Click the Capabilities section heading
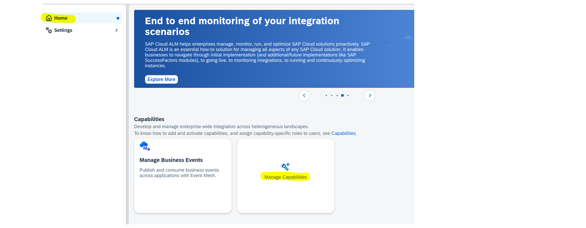 149,119
